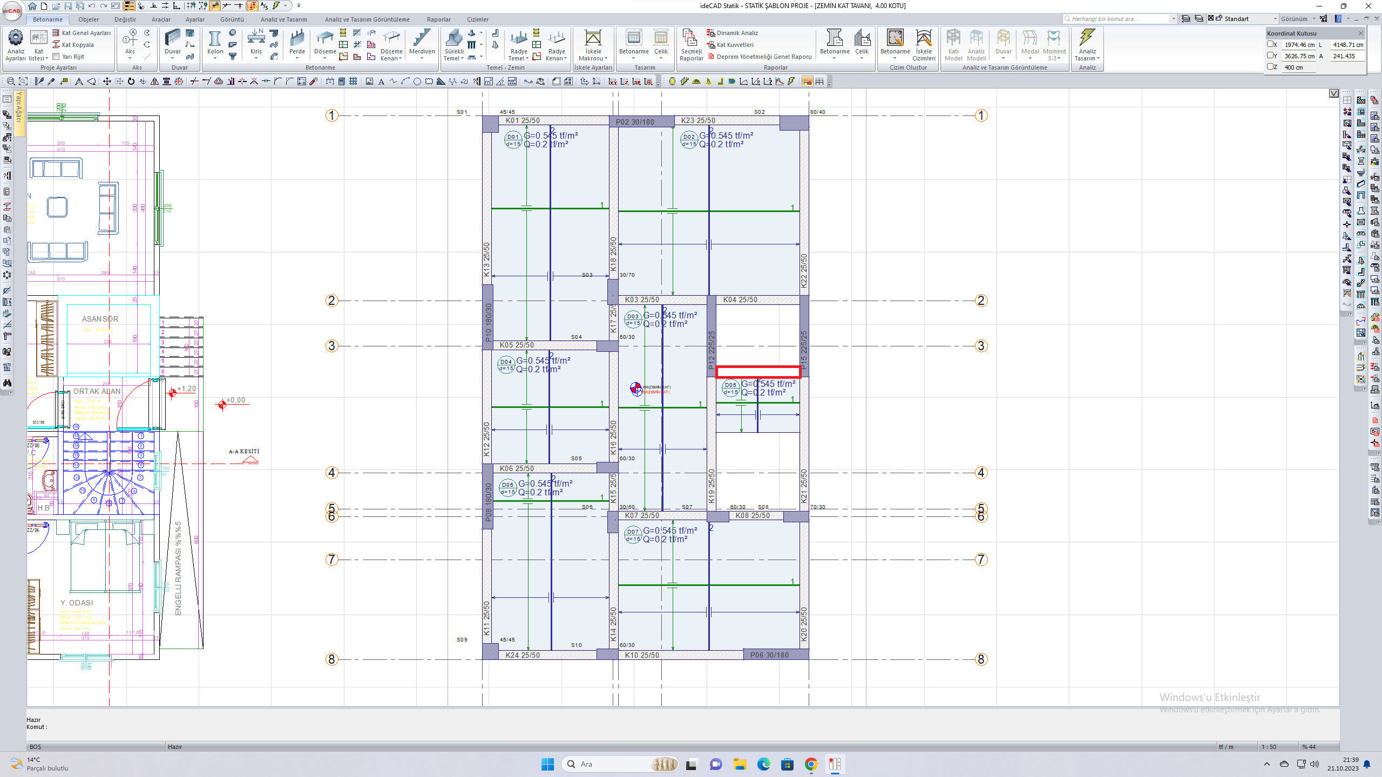Screen dimensions: 1382x777
Task: Open quick access toolbar customize arrow
Action: coord(299,6)
